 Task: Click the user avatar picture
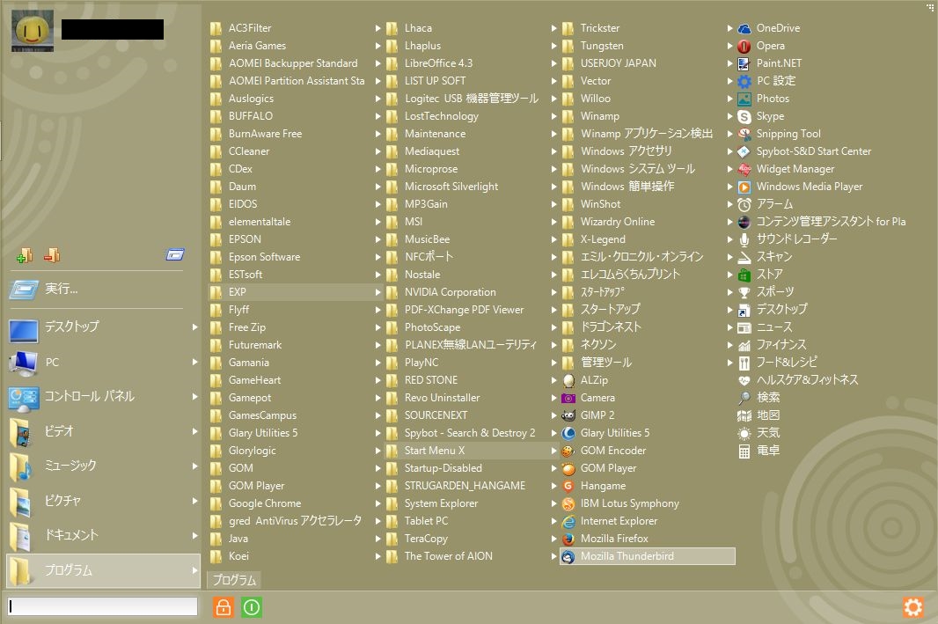(x=33, y=30)
